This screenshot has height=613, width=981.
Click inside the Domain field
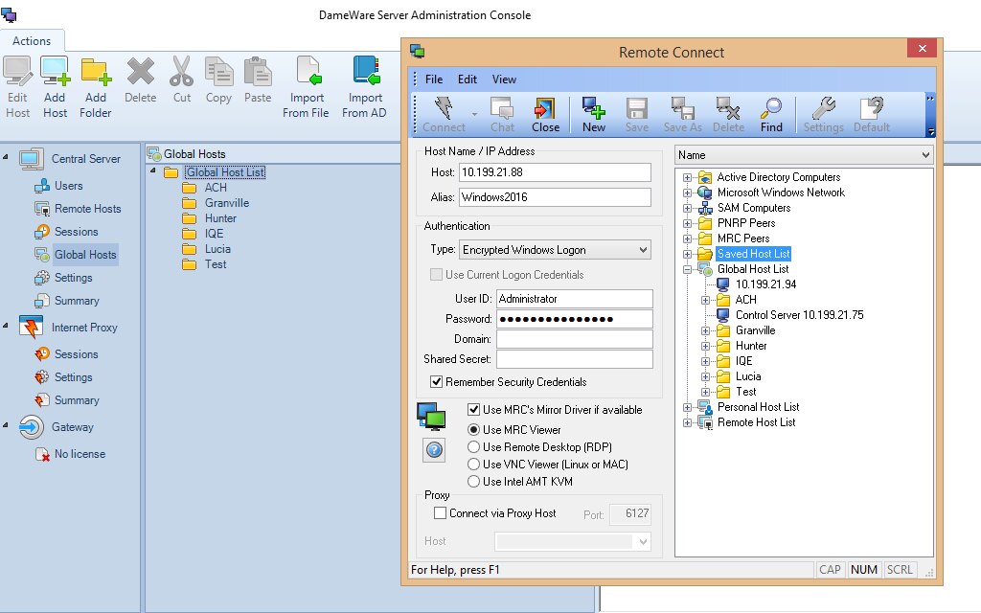pyautogui.click(x=573, y=337)
